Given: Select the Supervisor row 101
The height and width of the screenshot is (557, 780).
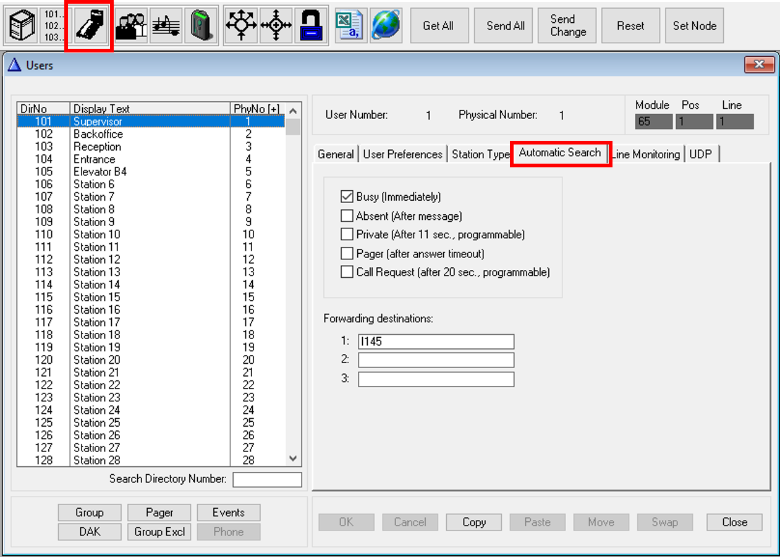Looking at the screenshot, I should [151, 122].
